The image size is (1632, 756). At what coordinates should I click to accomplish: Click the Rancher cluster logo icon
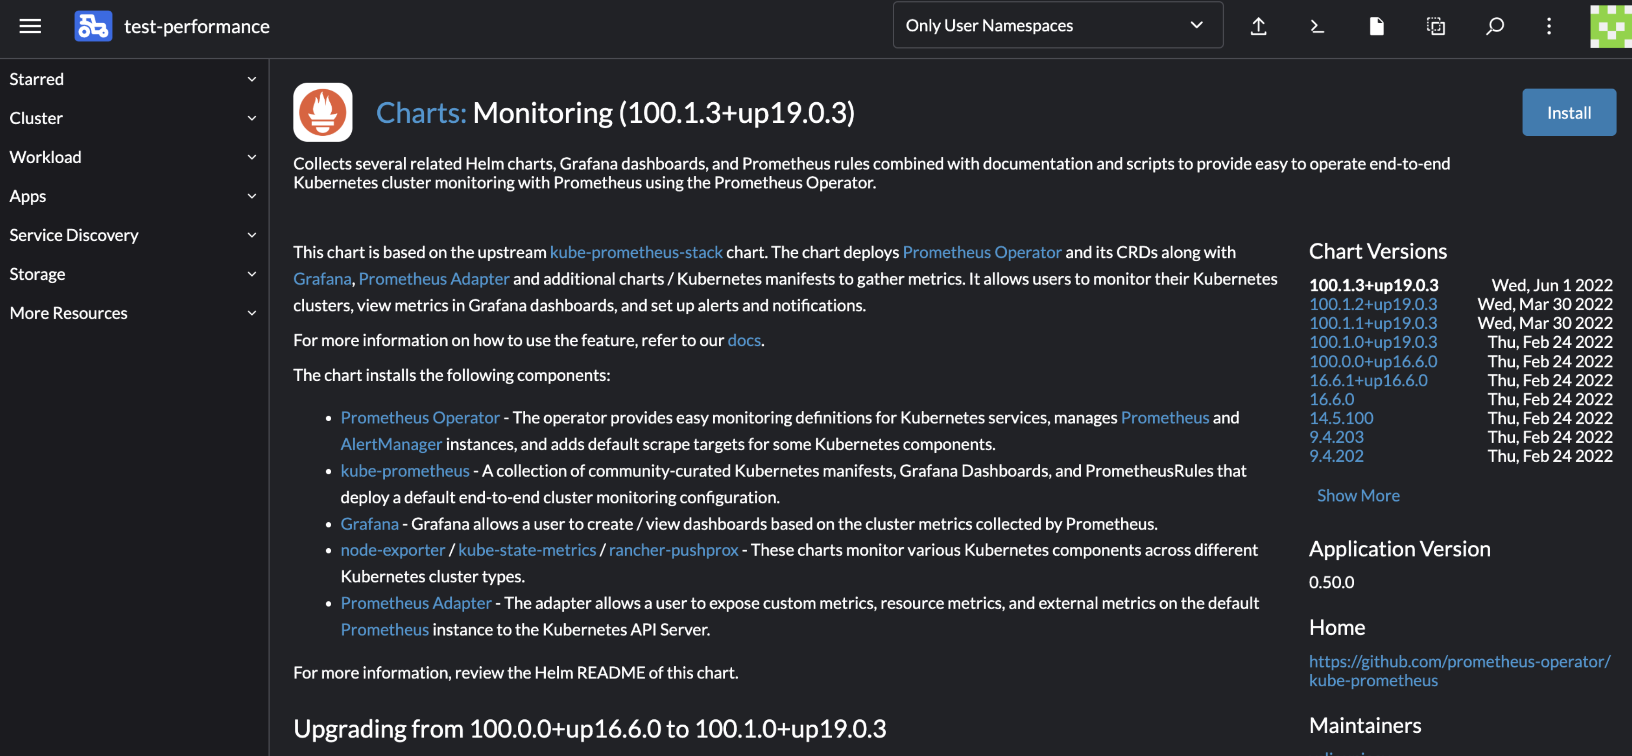(93, 26)
